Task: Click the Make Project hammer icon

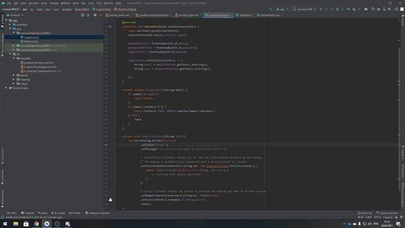Action: pyautogui.click(x=270, y=9)
